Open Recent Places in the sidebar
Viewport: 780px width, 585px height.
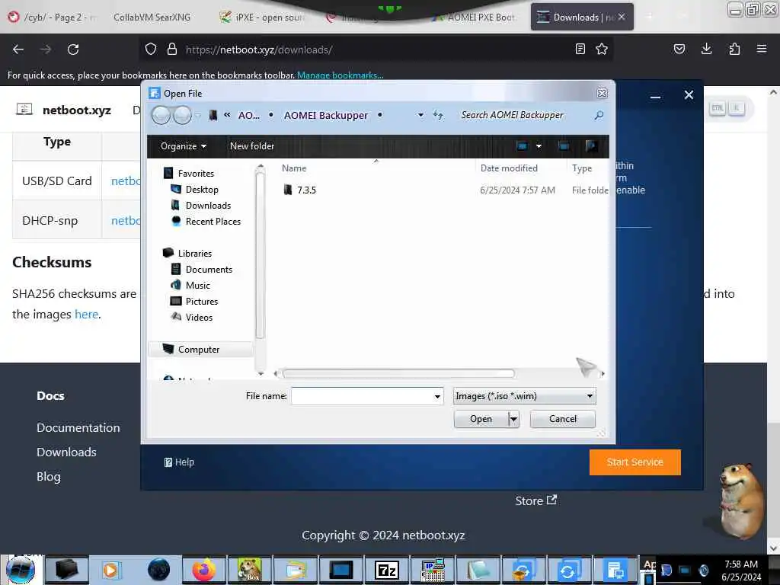[x=213, y=222]
